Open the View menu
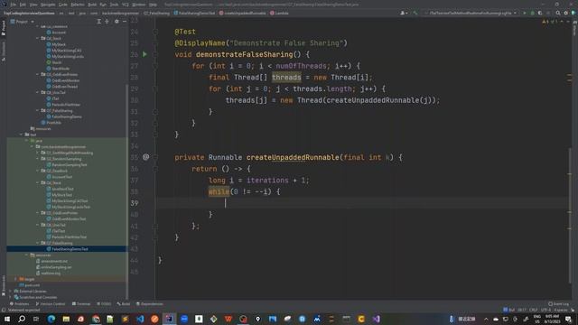Screen dimensions: 578x325 pos(33,5)
